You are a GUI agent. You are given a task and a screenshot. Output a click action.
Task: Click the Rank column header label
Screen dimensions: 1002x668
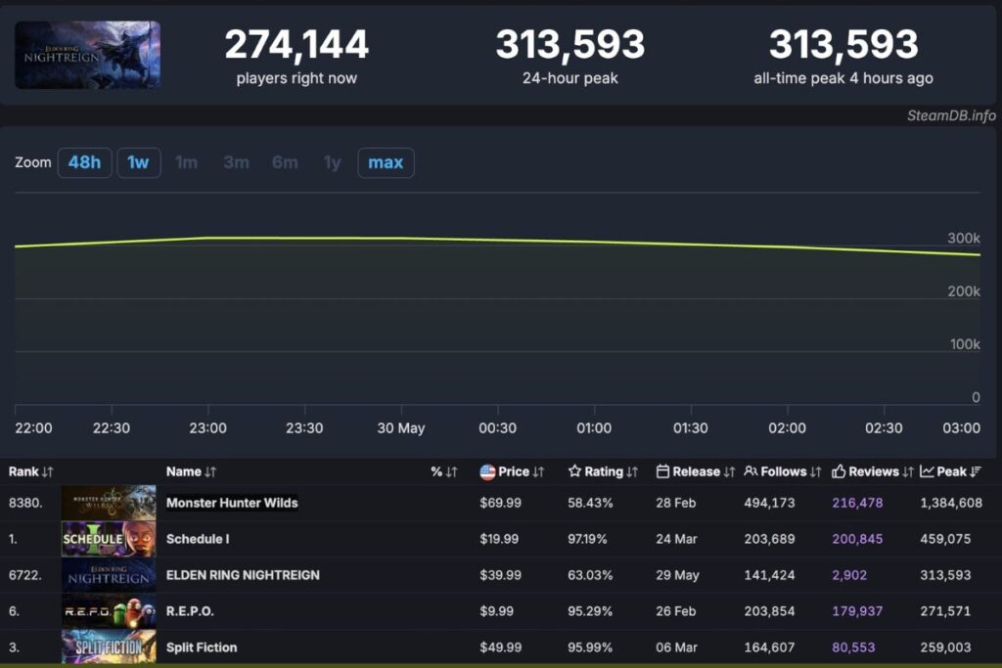click(x=23, y=472)
